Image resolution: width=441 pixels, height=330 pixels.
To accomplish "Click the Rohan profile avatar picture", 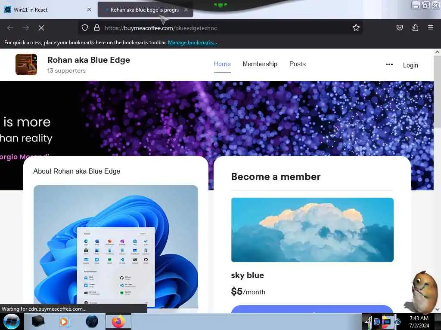I will 26,64.
